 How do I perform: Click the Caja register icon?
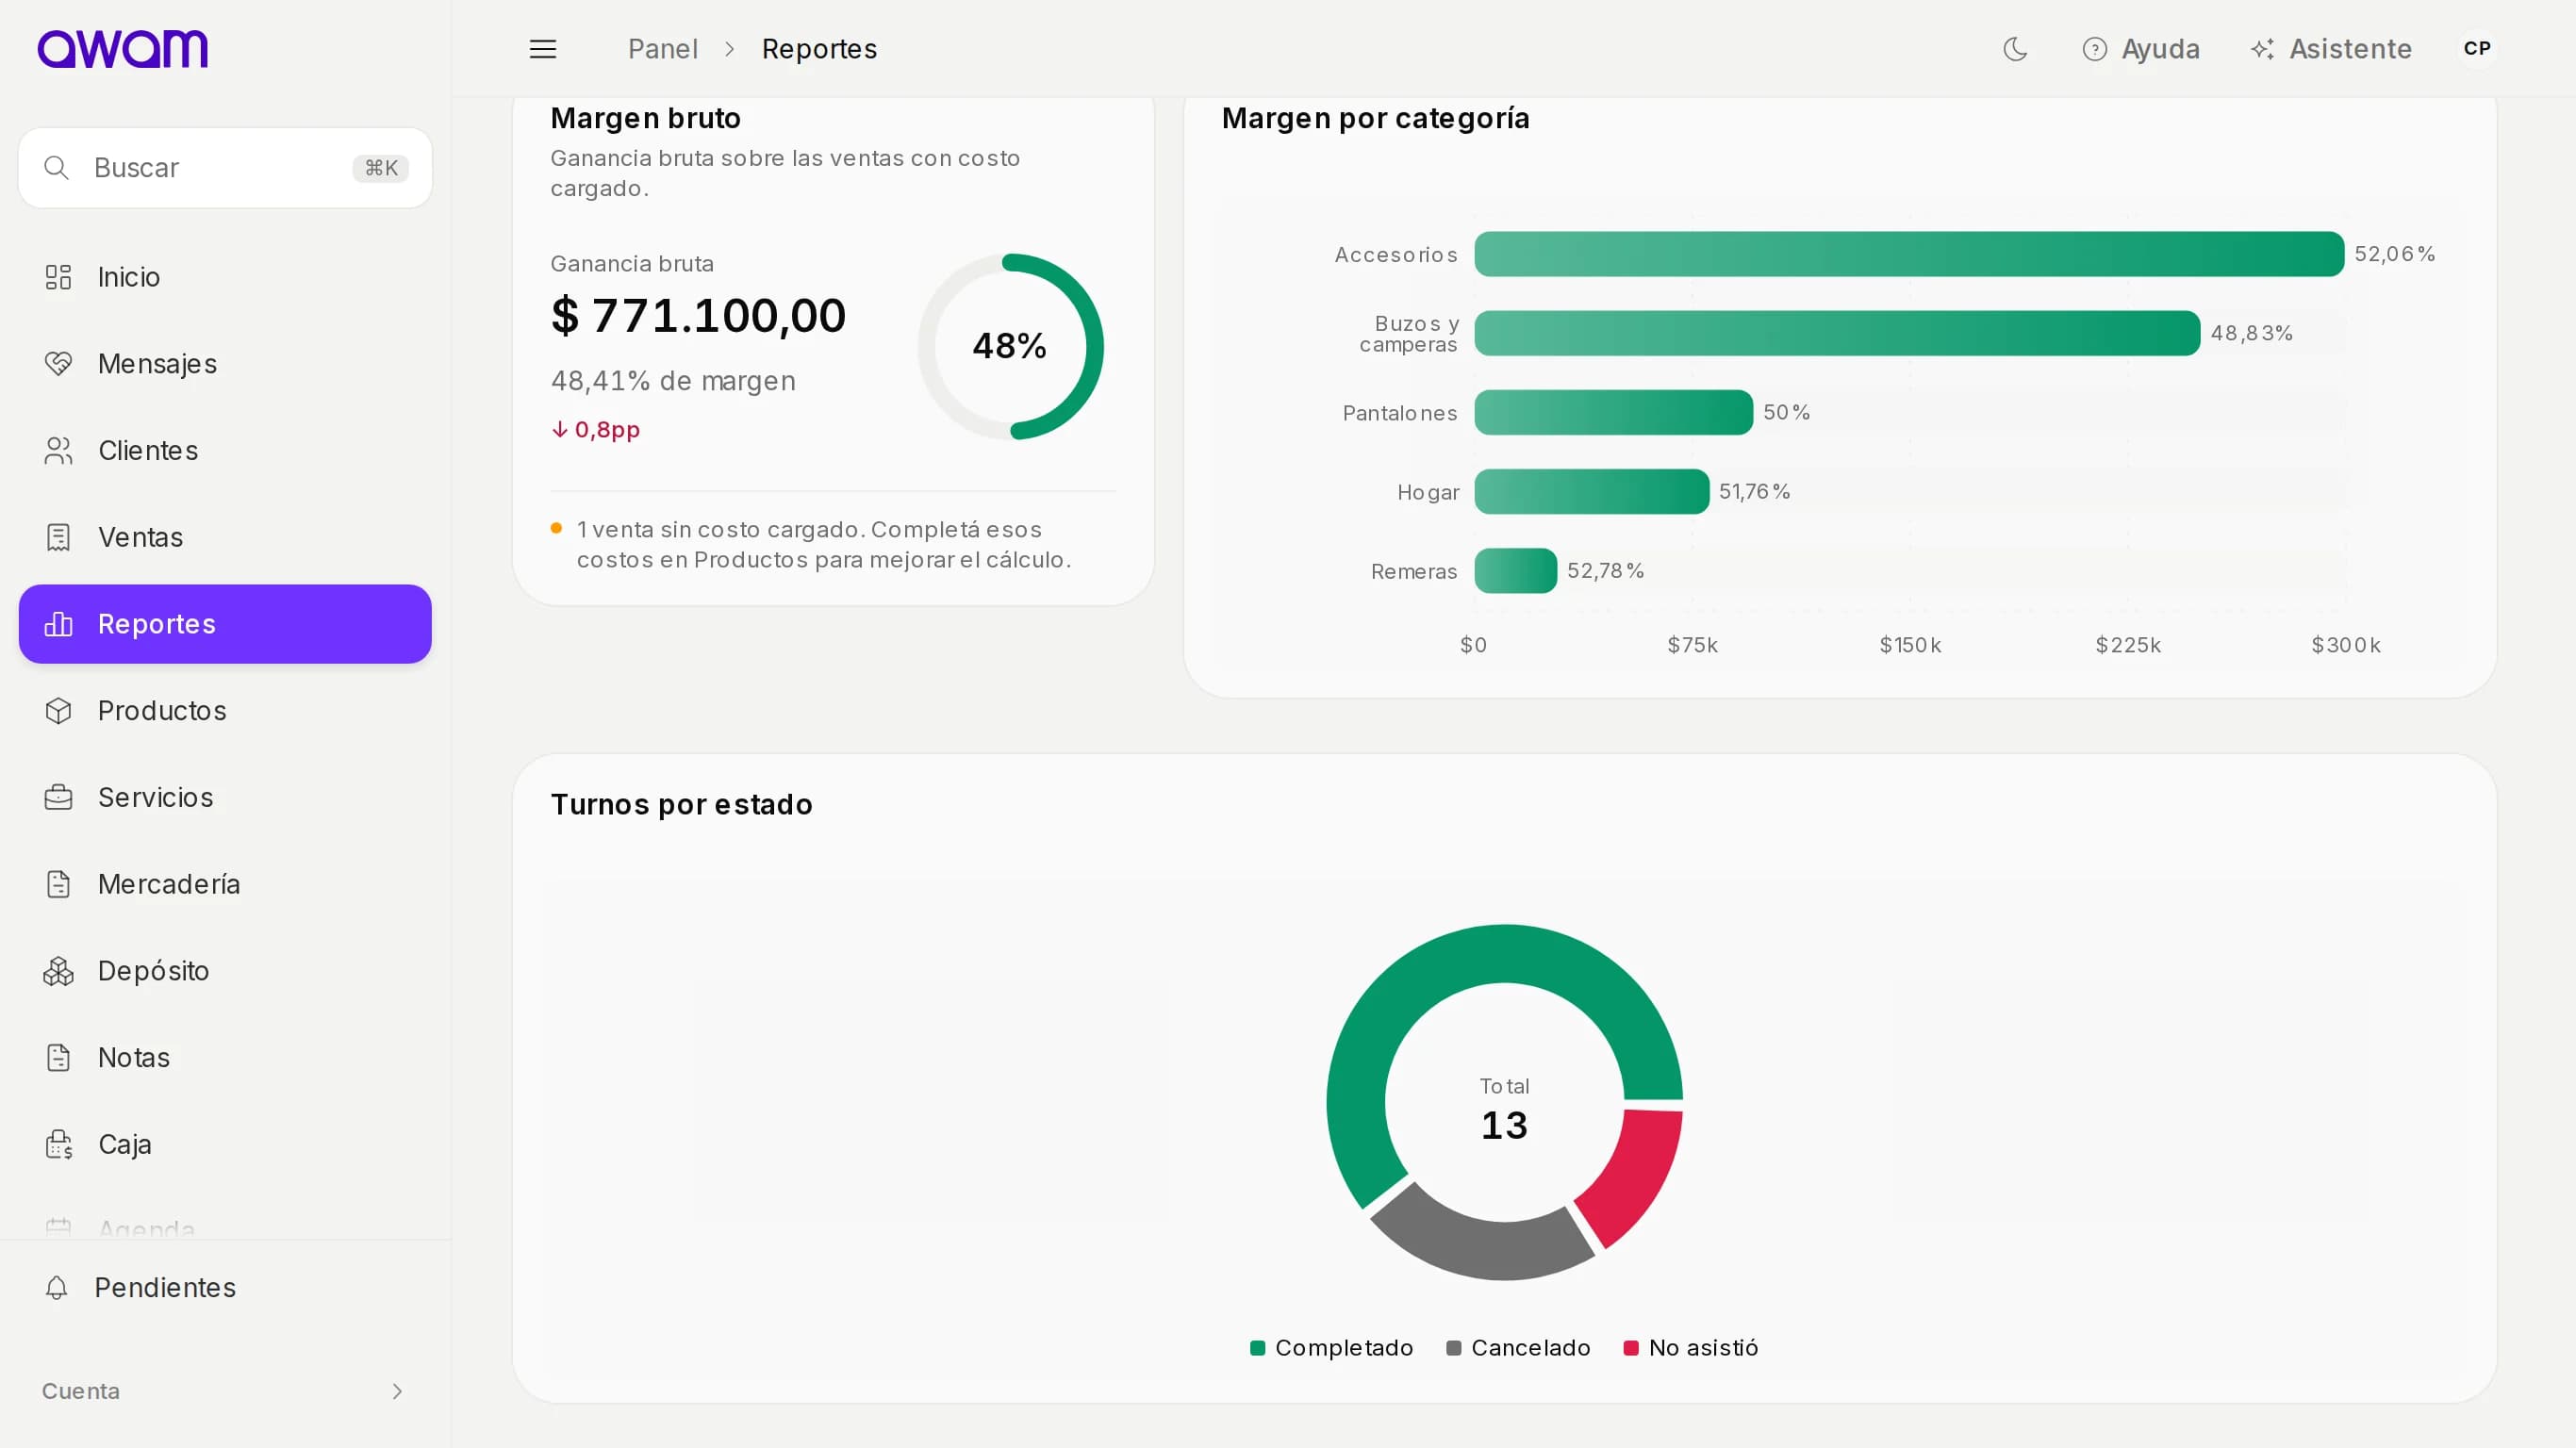pyautogui.click(x=58, y=1144)
